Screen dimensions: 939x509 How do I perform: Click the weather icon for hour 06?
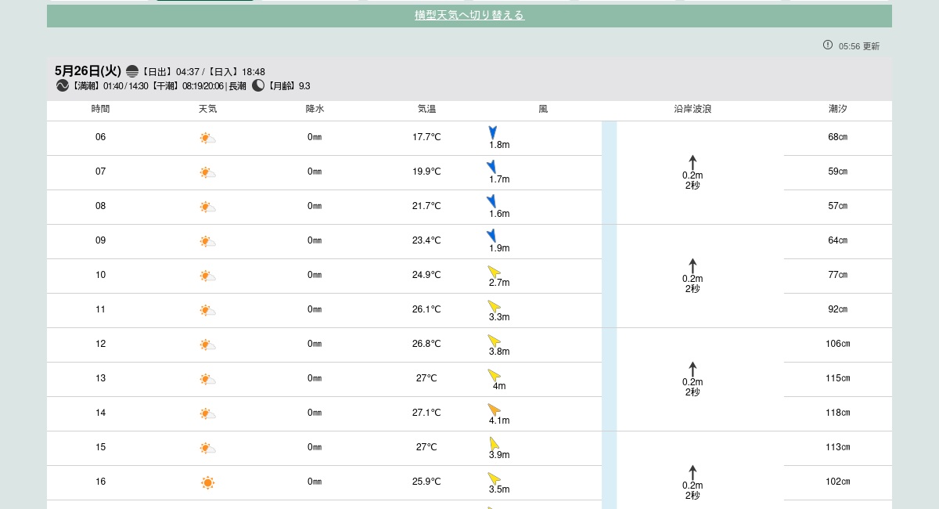(x=207, y=138)
